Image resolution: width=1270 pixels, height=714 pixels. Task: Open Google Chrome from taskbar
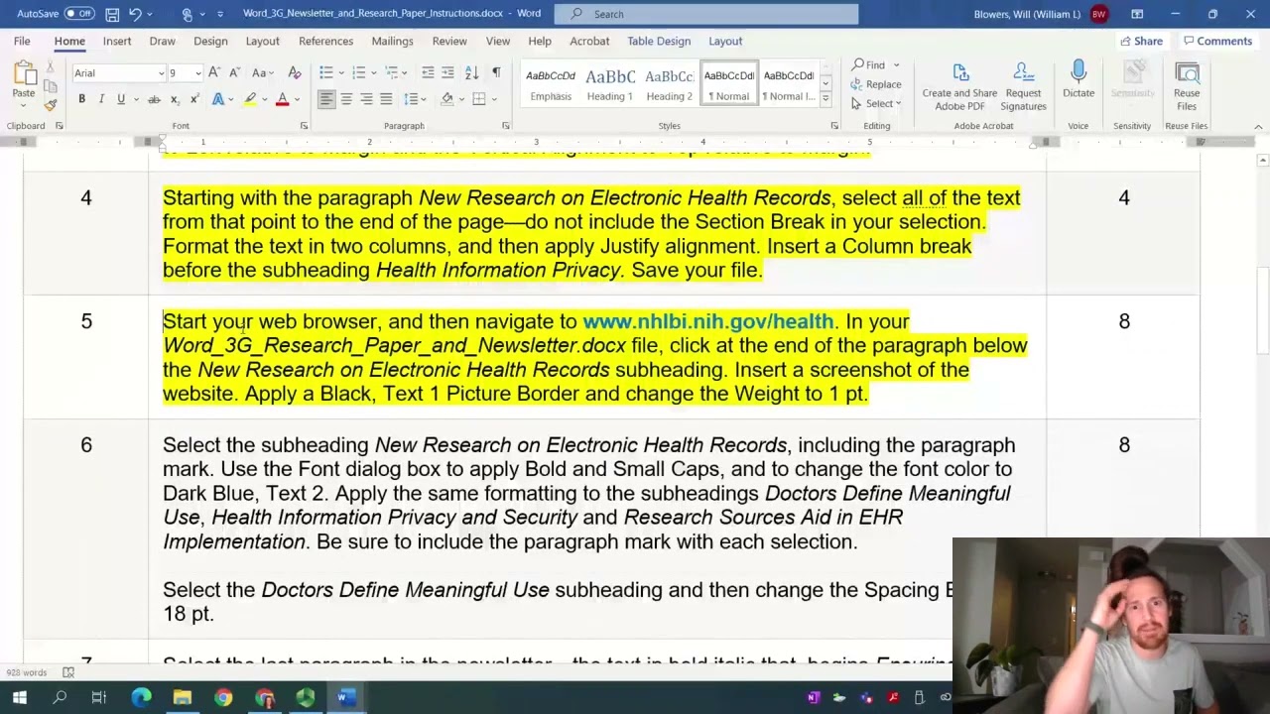pyautogui.click(x=223, y=698)
